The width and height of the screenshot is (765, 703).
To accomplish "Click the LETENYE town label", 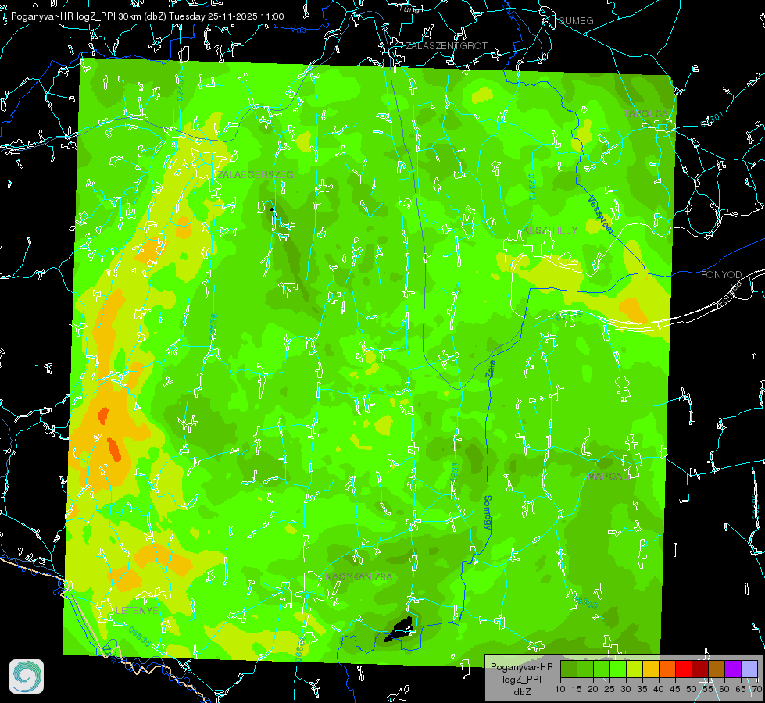I will 137,611.
